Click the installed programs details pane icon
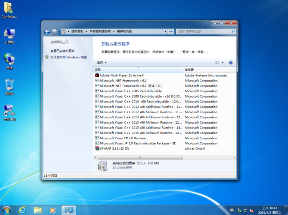The image size is (288, 215). pyautogui.click(x=103, y=166)
